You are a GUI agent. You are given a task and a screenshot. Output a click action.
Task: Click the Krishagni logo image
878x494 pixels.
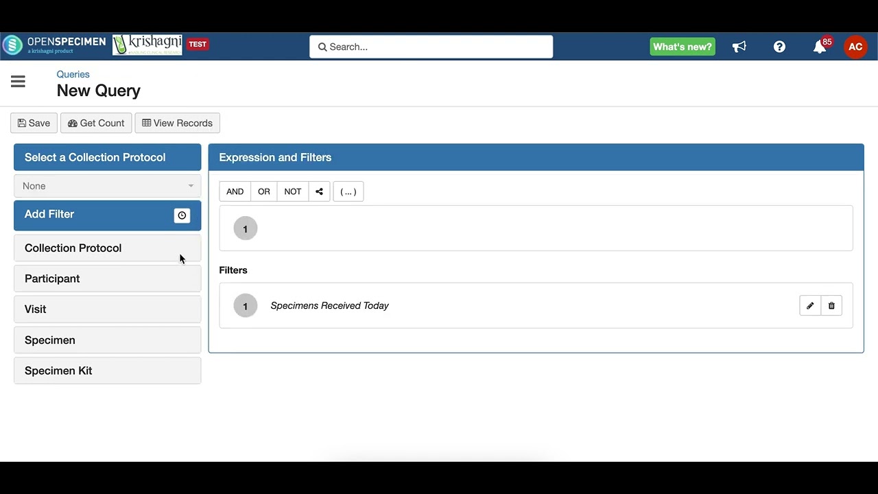(x=147, y=45)
